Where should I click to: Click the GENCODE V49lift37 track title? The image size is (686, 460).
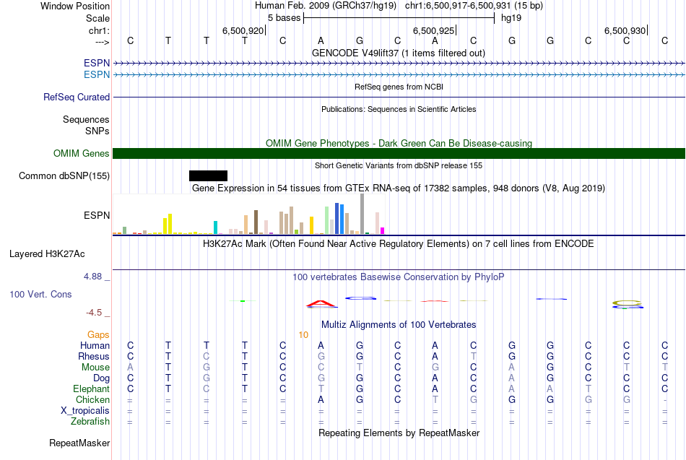pos(399,53)
